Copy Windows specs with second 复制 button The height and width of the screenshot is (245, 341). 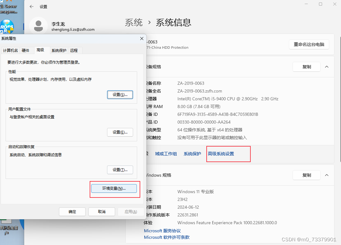[x=307, y=175]
